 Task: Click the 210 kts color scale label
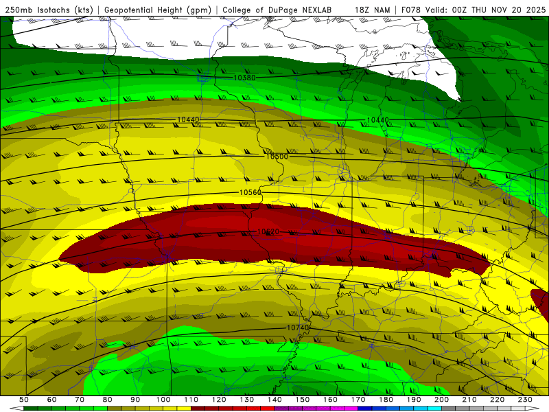tap(469, 400)
